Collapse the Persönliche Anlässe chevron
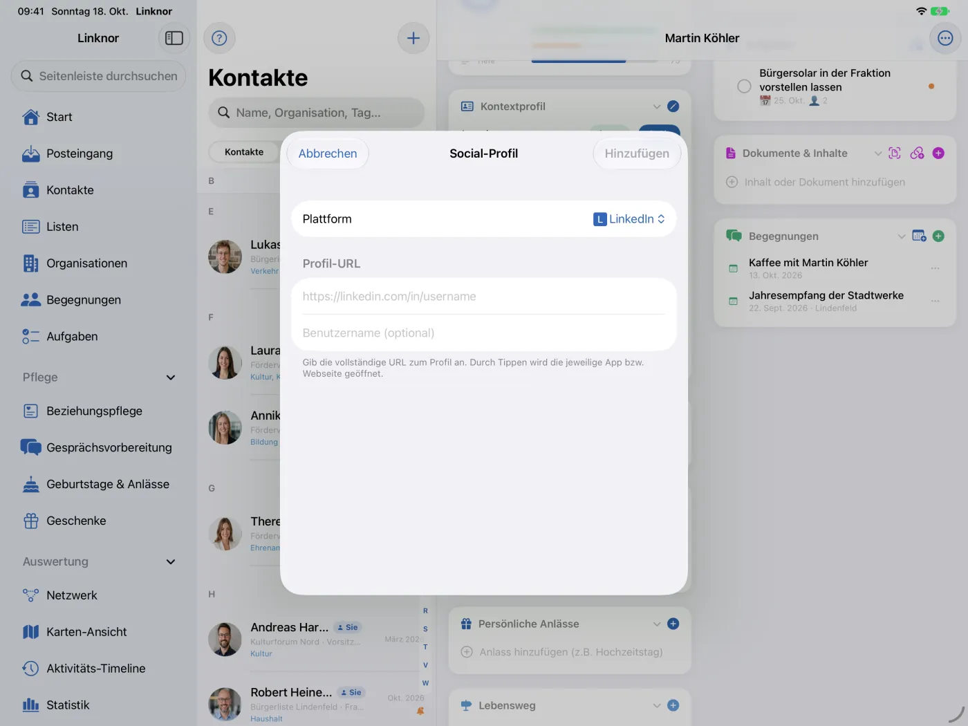968x726 pixels. tap(657, 624)
